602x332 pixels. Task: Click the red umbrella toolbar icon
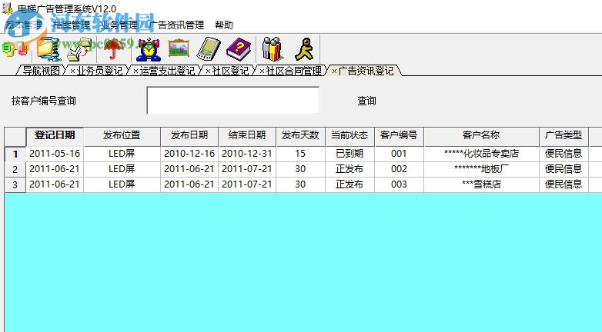[x=114, y=49]
